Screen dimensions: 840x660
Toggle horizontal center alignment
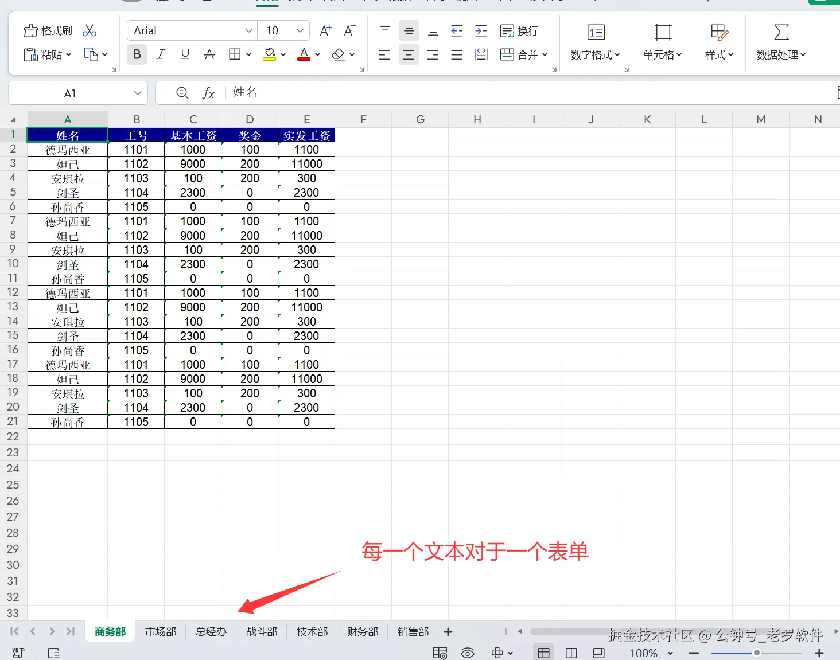tap(409, 54)
